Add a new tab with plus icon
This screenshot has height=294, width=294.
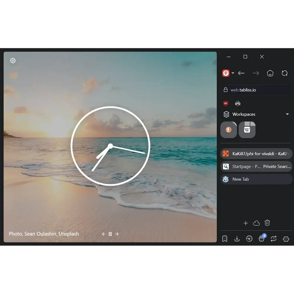coord(245,223)
